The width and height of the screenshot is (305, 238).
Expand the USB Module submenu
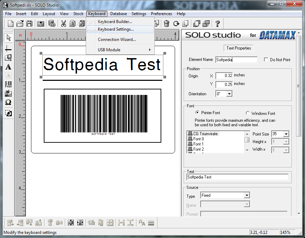tap(120, 50)
